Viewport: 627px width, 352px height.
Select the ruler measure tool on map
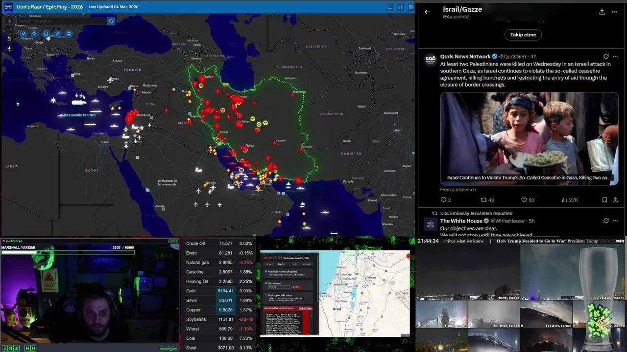pos(24,34)
